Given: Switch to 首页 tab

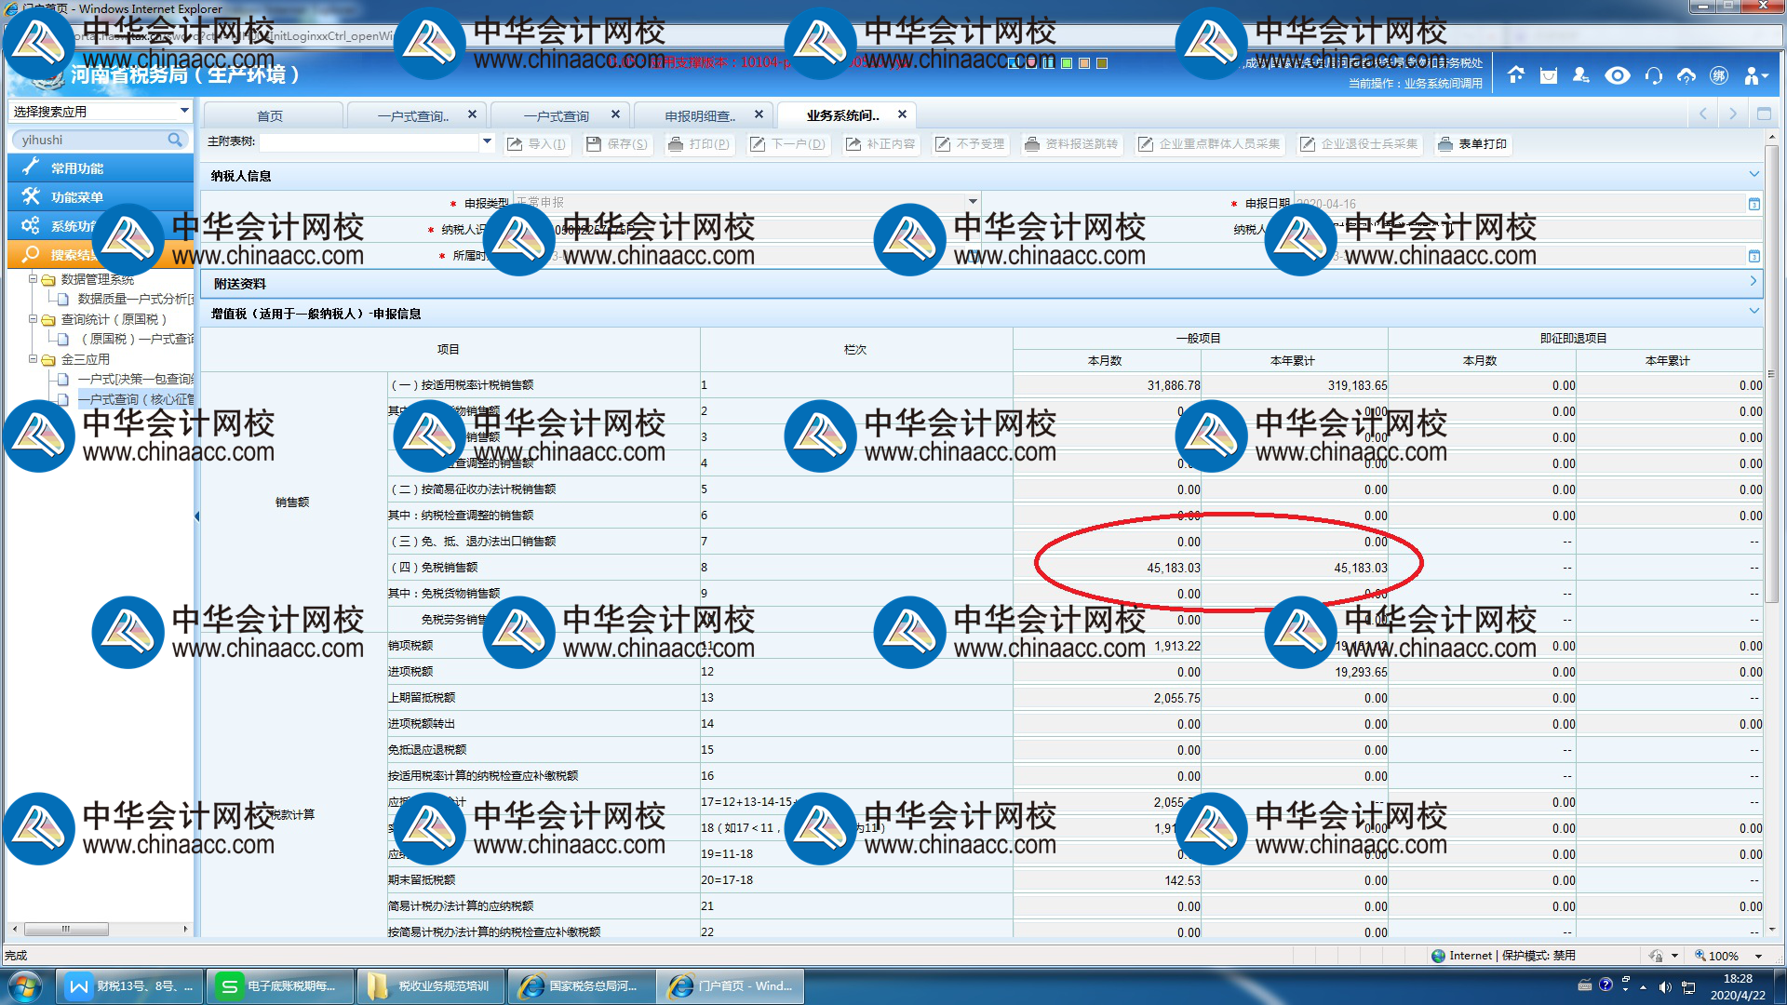Looking at the screenshot, I should tap(270, 116).
